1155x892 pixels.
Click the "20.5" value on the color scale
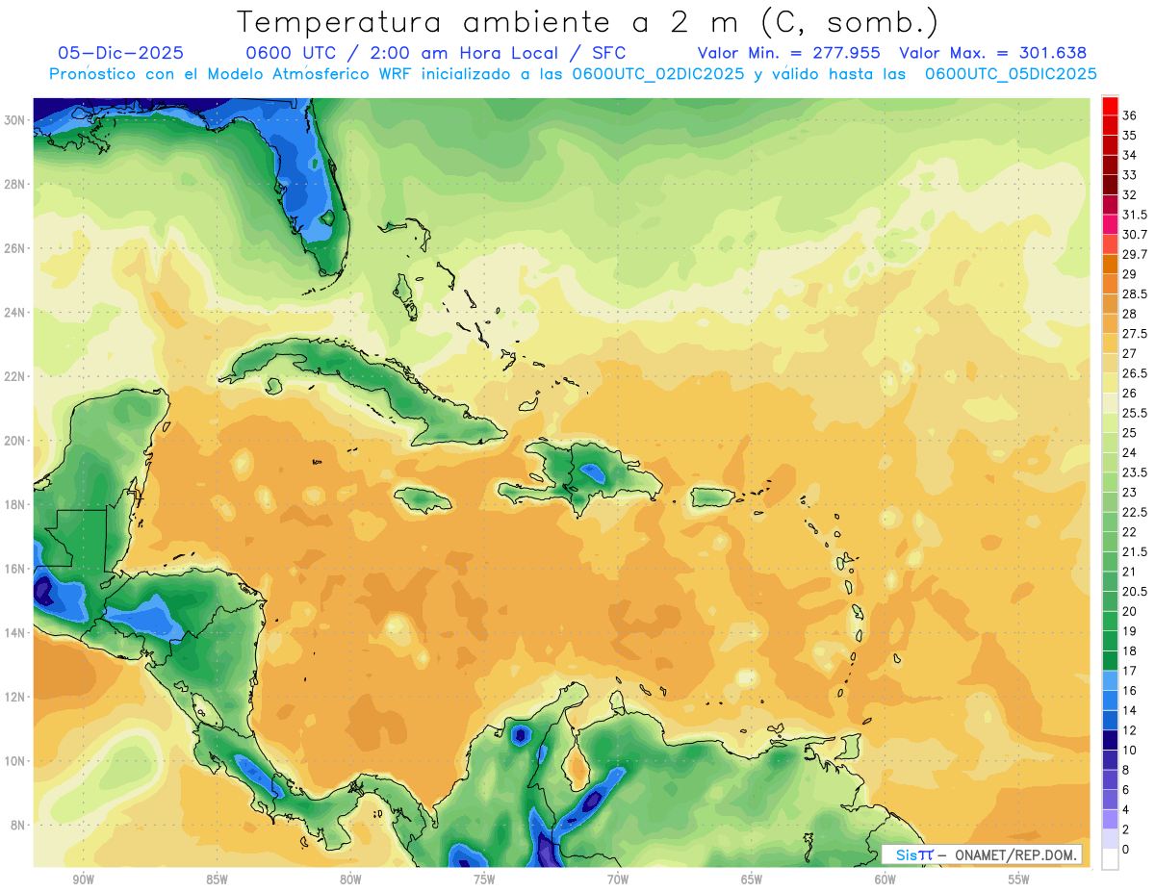1135,591
